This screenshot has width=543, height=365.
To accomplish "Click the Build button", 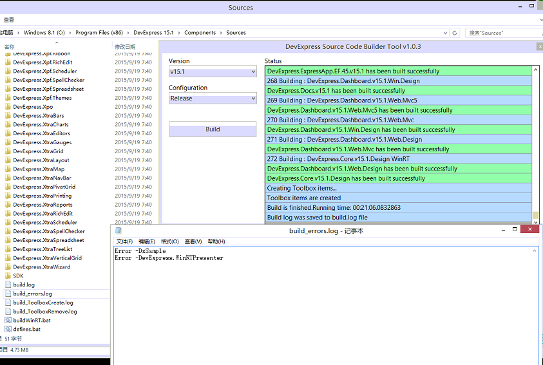I will [x=213, y=129].
